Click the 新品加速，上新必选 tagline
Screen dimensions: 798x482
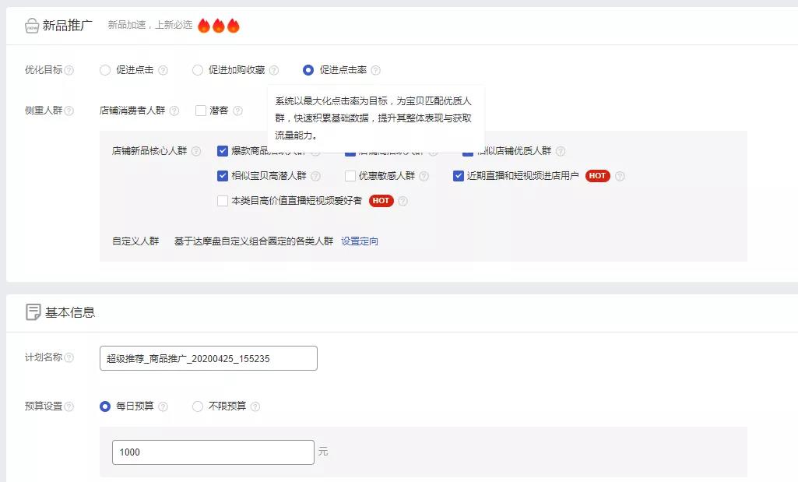click(x=150, y=25)
